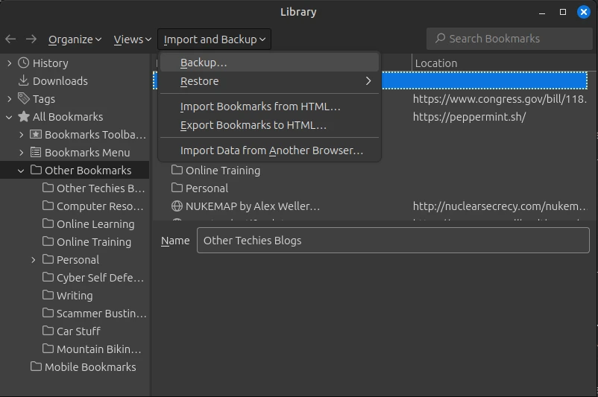Click the Cyber Self Defe… folder icon

[48, 277]
